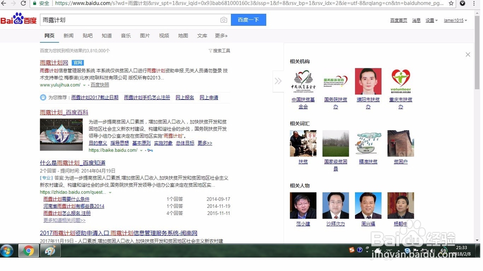Click 中国扶贫基金会 organization thumbnail

point(303,81)
